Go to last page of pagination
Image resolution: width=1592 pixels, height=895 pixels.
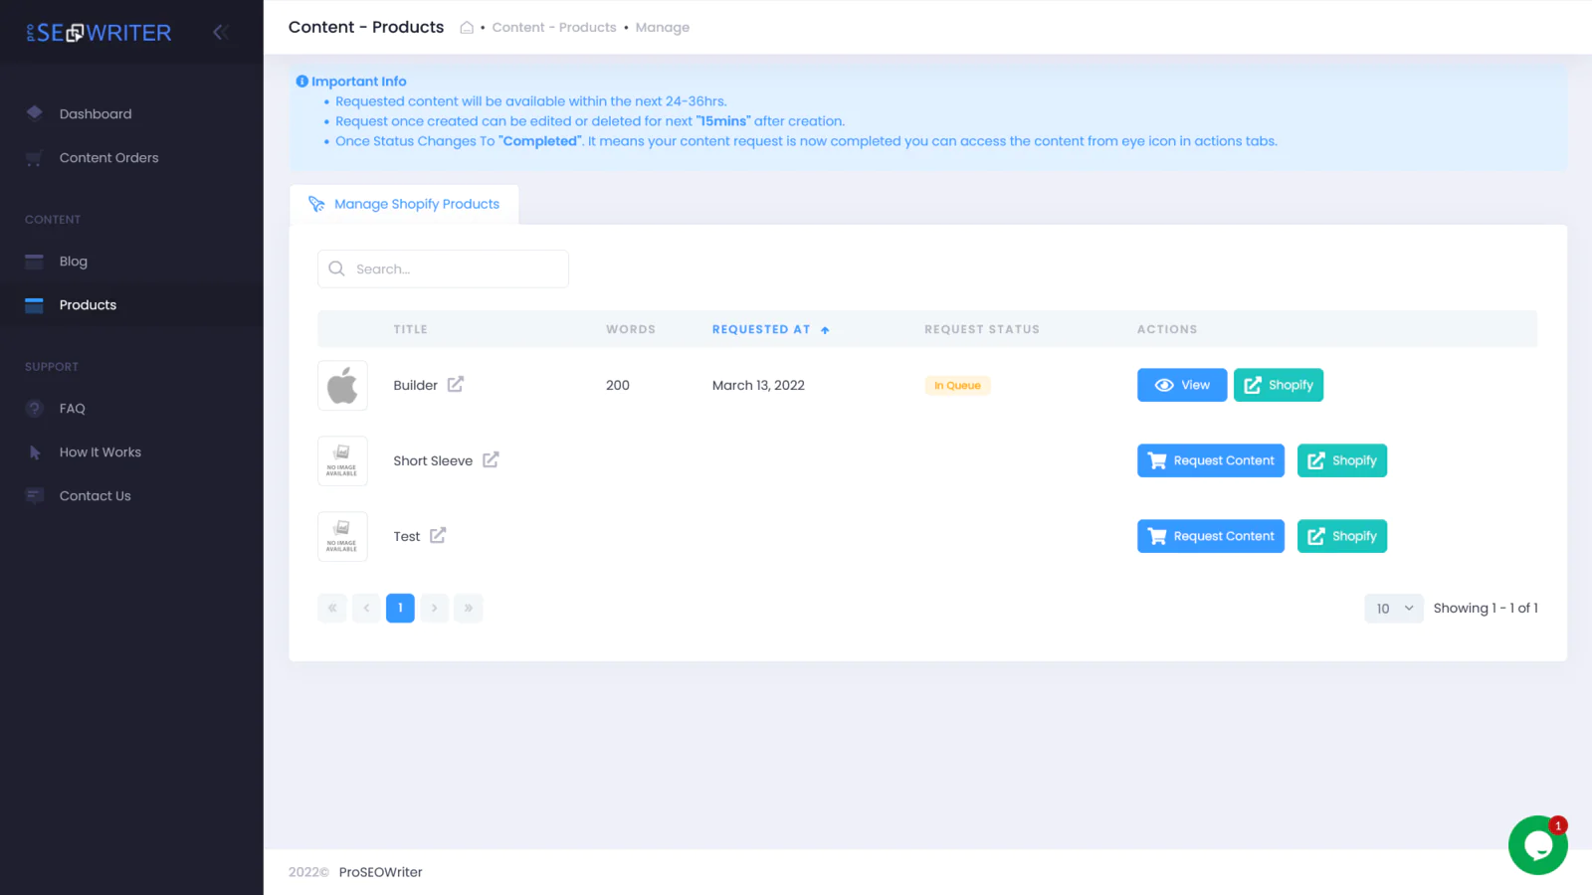[468, 608]
